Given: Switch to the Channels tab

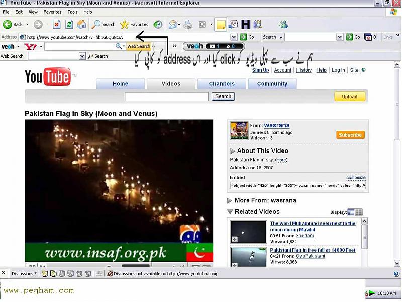Looking at the screenshot, I should point(222,84).
